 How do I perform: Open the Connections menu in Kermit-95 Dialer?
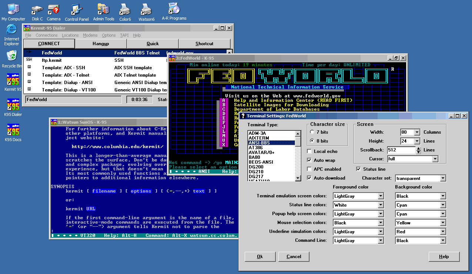[x=46, y=35]
